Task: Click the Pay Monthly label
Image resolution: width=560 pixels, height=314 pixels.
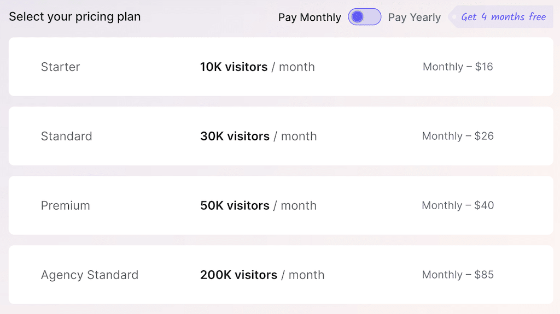Action: click(x=310, y=17)
